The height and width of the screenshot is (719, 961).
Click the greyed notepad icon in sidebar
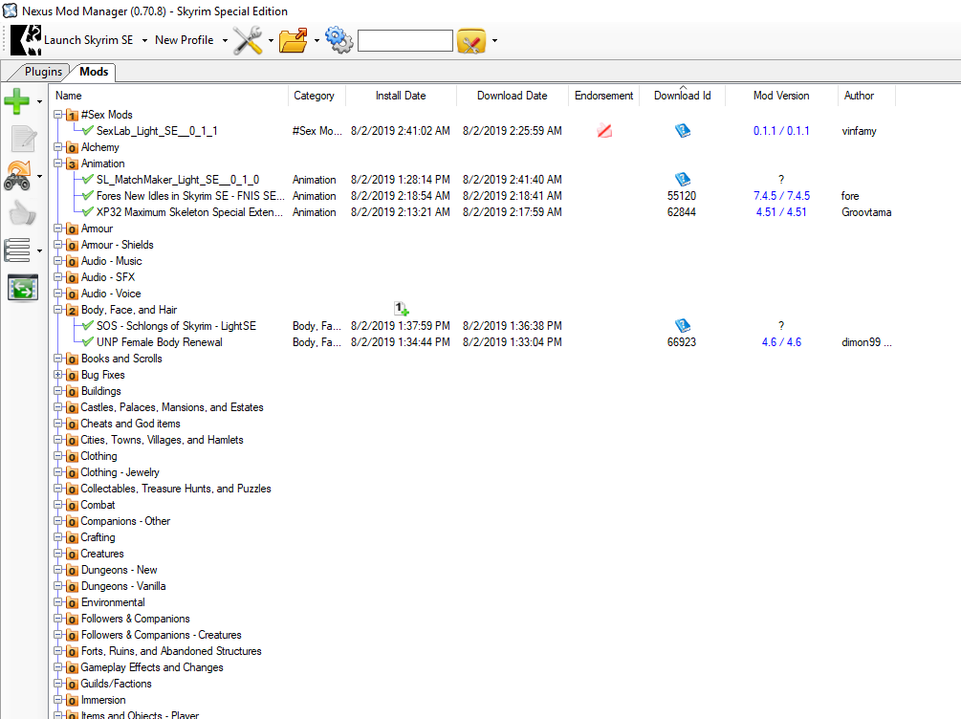(23, 139)
